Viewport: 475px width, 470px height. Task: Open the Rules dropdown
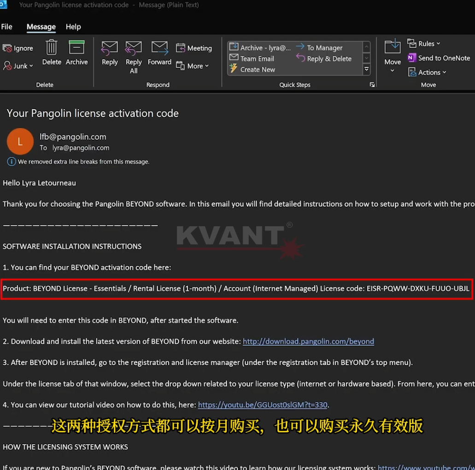coord(423,44)
